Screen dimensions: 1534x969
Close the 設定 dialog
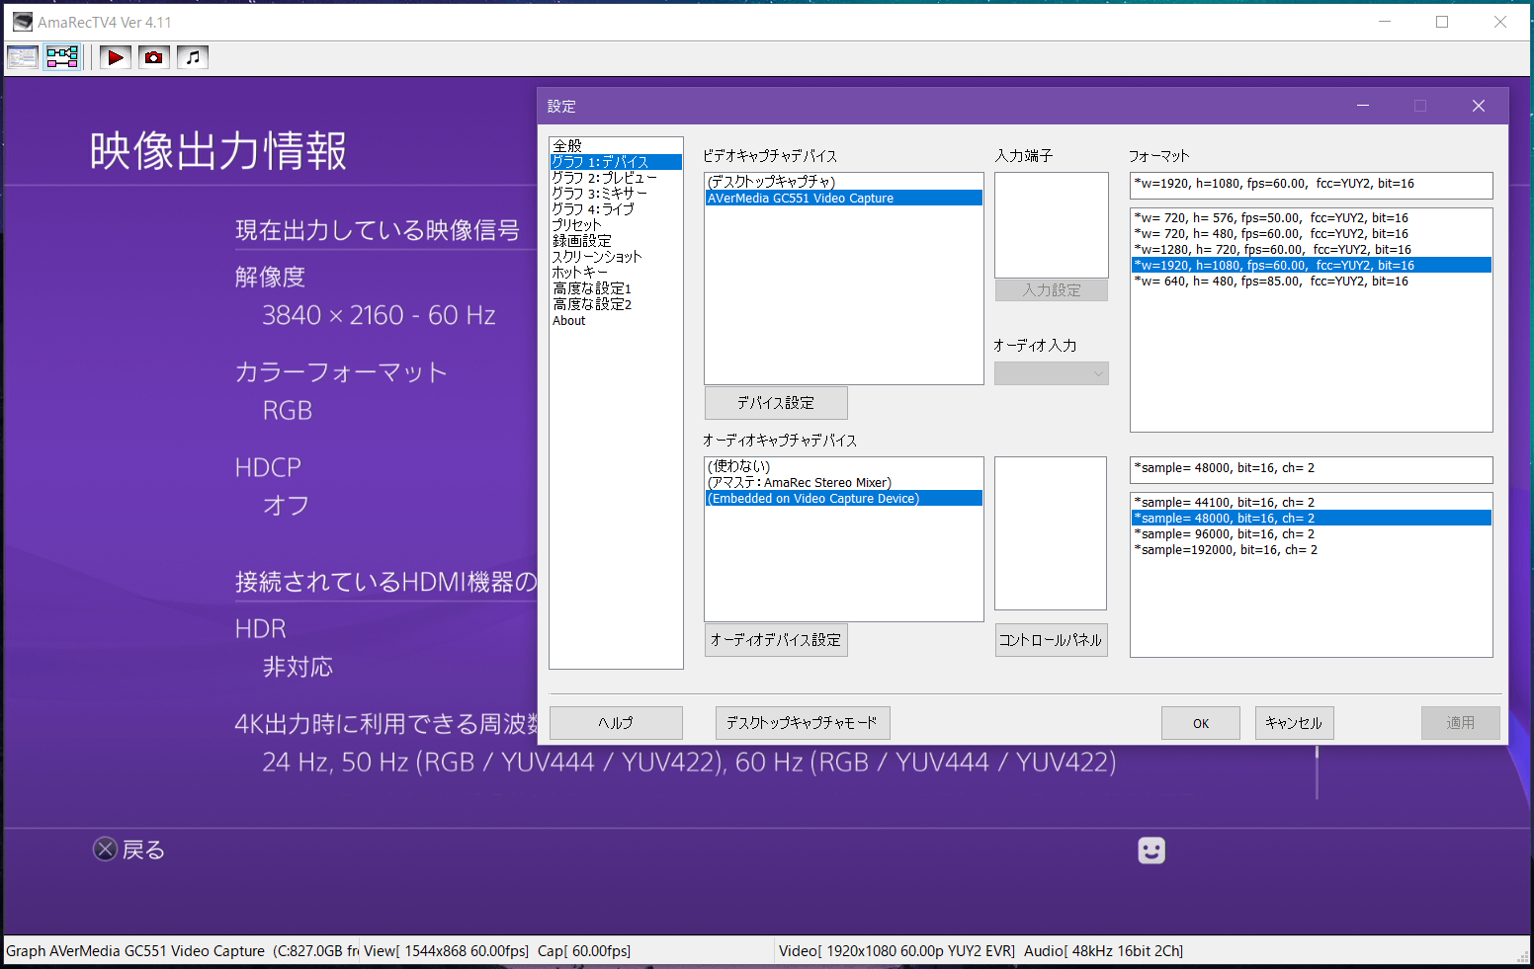tap(1479, 106)
